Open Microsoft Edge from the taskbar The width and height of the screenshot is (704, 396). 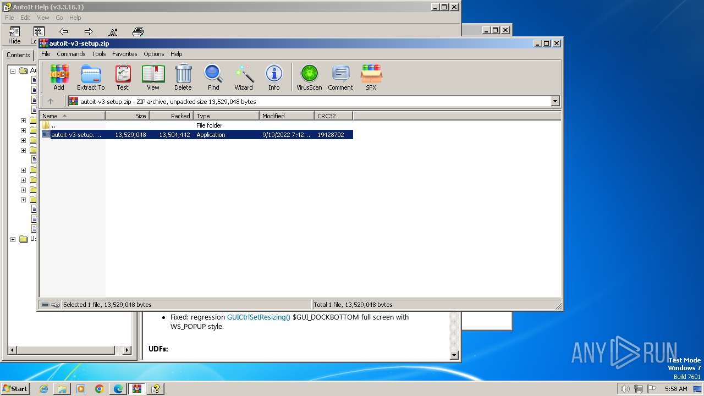[118, 389]
